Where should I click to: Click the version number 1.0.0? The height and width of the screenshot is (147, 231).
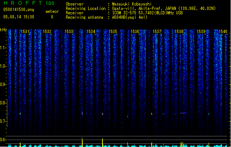[50, 3]
